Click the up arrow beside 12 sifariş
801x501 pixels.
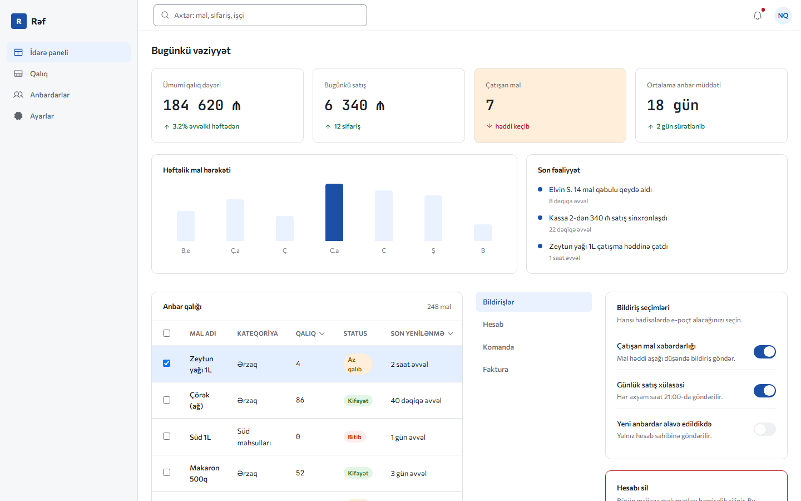(x=328, y=127)
